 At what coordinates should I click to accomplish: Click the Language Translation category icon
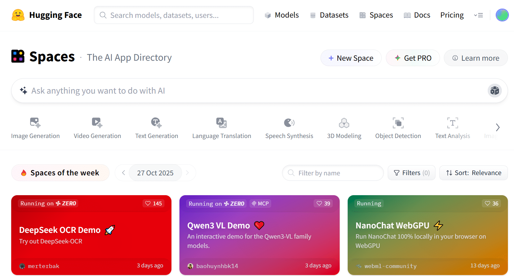[x=221, y=123]
